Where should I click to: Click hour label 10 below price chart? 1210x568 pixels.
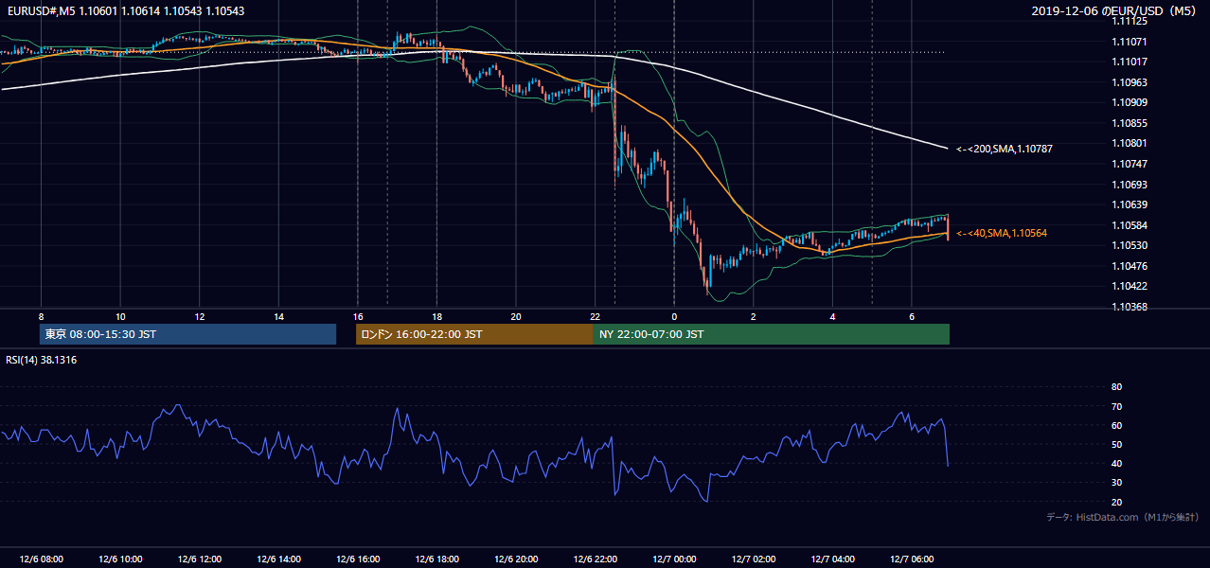pyautogui.click(x=120, y=316)
